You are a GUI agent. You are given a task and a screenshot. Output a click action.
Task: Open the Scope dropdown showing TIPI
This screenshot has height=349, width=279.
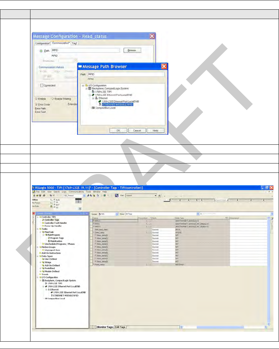click(117, 214)
